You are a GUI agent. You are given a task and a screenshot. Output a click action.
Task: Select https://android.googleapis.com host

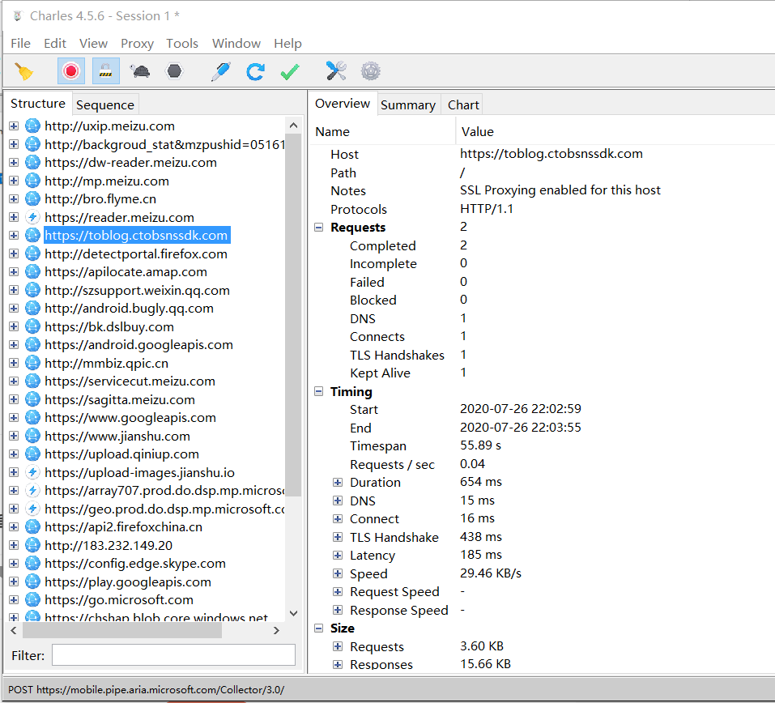(138, 344)
